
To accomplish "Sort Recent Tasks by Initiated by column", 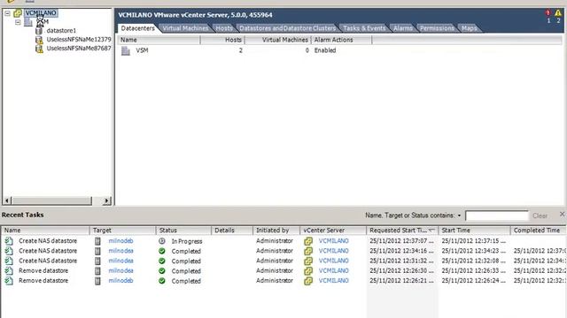I will coord(276,231).
